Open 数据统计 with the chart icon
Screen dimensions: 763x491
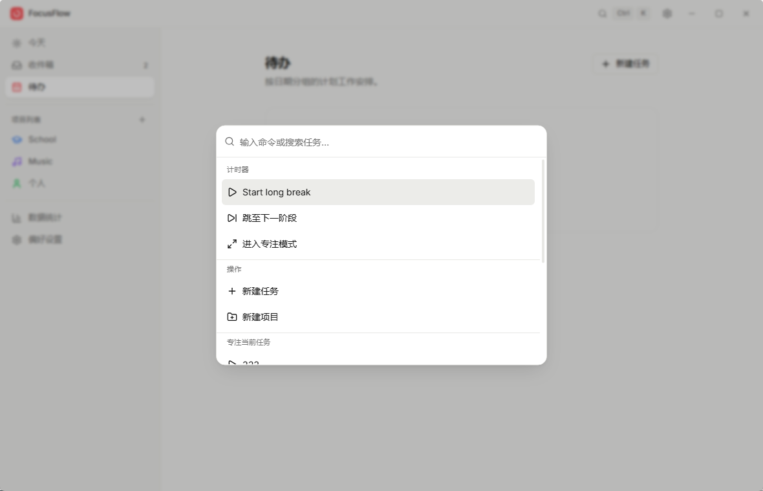pos(80,217)
